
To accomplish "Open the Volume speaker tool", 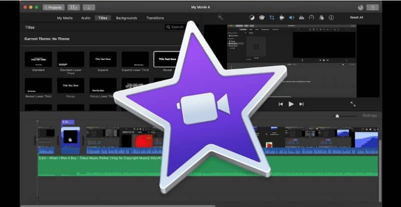I will (x=292, y=18).
